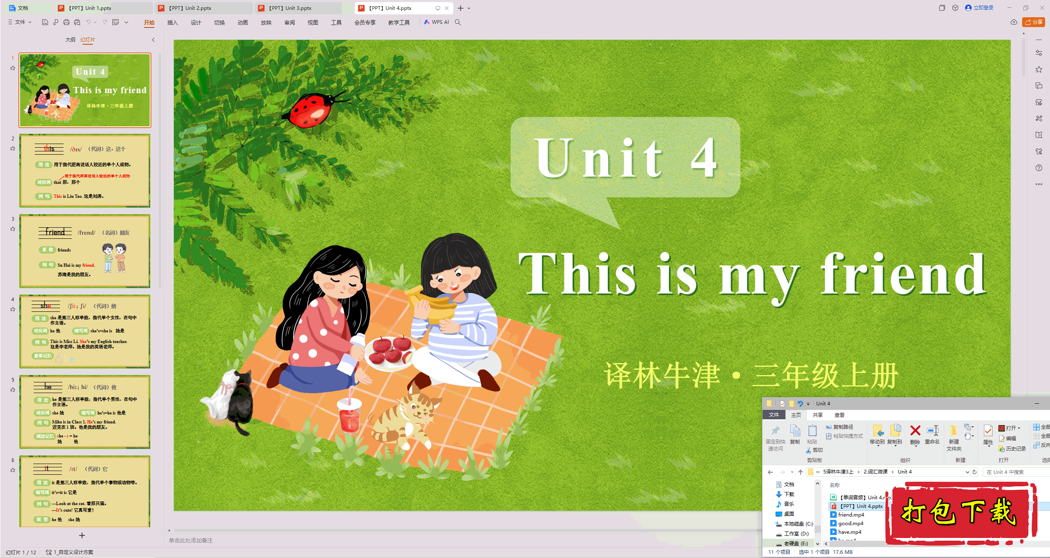
Task: Click the Explorer search box '在 Unit 4 中搜索'
Action: point(1016,472)
